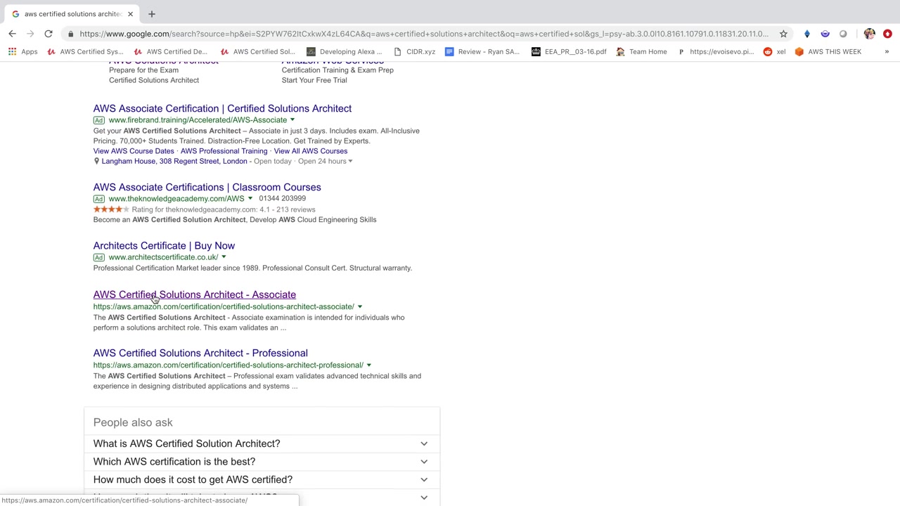The image size is (900, 506).
Task: Click 'Certification Training & Exam Prep' text
Action: click(337, 70)
